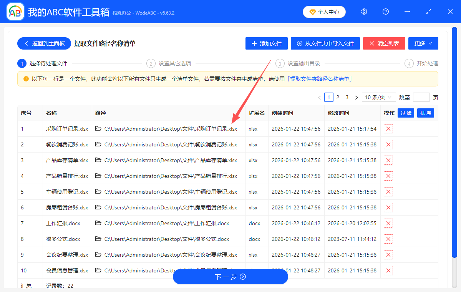Screen dimensions: 461x292
Task: Select page 3 in pagination
Action: point(347,97)
